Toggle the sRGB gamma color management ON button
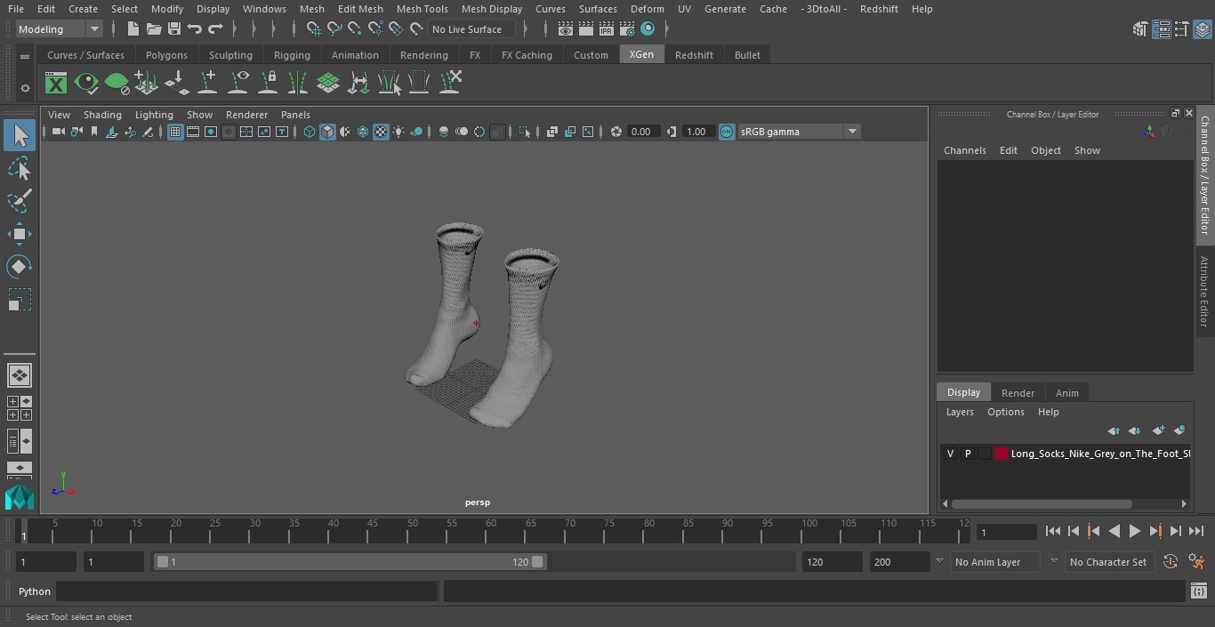1215x627 pixels. coord(727,132)
